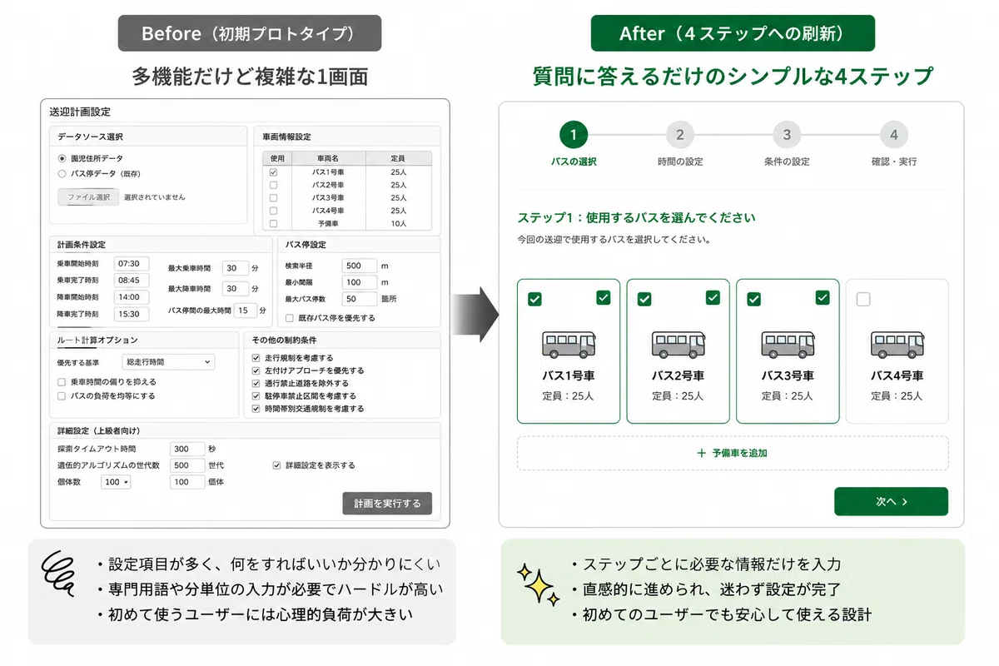Click the 送迎計画設定 window title

click(x=79, y=112)
